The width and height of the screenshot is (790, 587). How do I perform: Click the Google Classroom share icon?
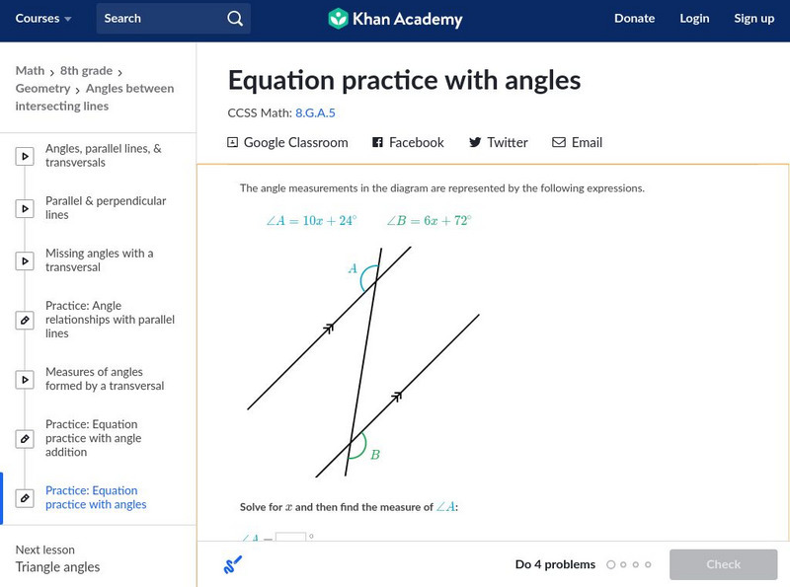point(233,142)
